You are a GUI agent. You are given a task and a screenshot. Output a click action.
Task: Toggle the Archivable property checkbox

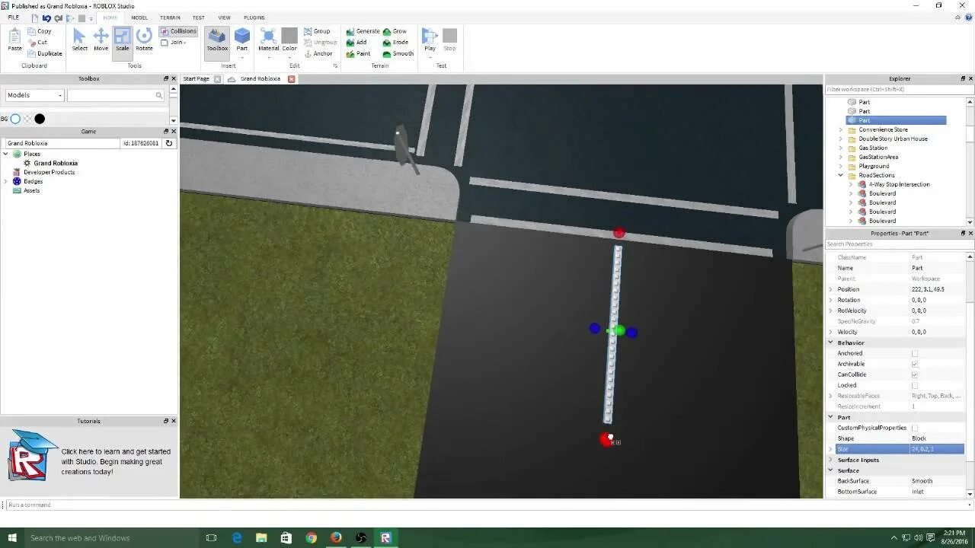coord(915,364)
